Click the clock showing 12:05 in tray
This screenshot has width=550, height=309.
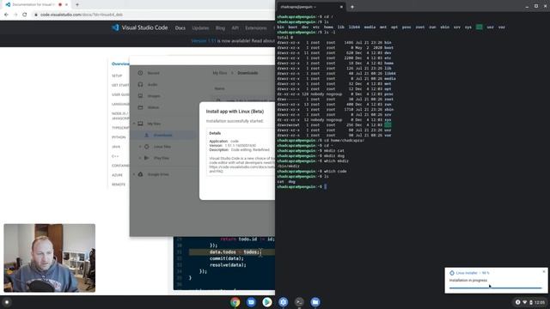(x=540, y=302)
